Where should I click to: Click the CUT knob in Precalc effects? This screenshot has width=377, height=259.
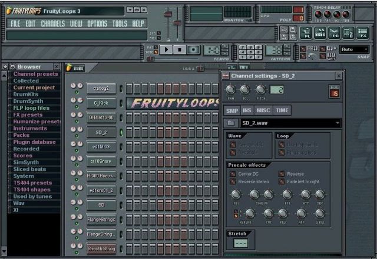269,213
